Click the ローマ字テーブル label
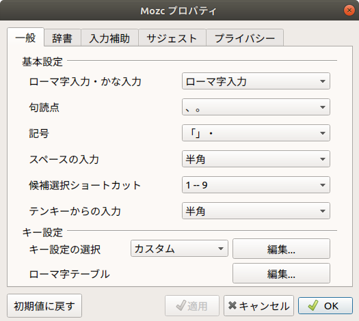Viewport: 359px width, 321px height. [x=69, y=274]
